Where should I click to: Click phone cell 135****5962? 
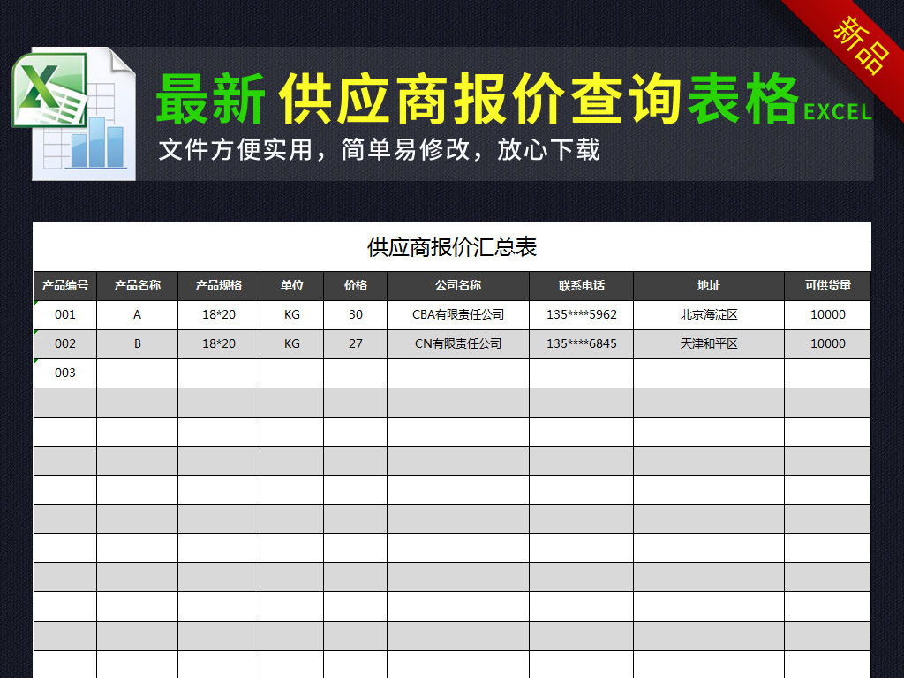[582, 315]
